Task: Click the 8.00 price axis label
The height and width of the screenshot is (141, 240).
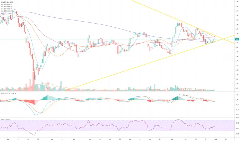Action: click(x=237, y=24)
